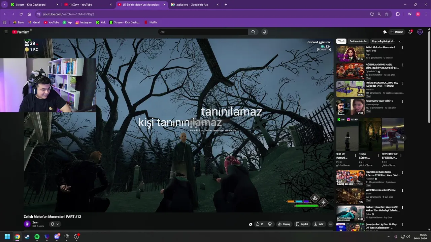431x242 pixels.
Task: Like the video with thumbs up
Action: [x=260, y=224]
